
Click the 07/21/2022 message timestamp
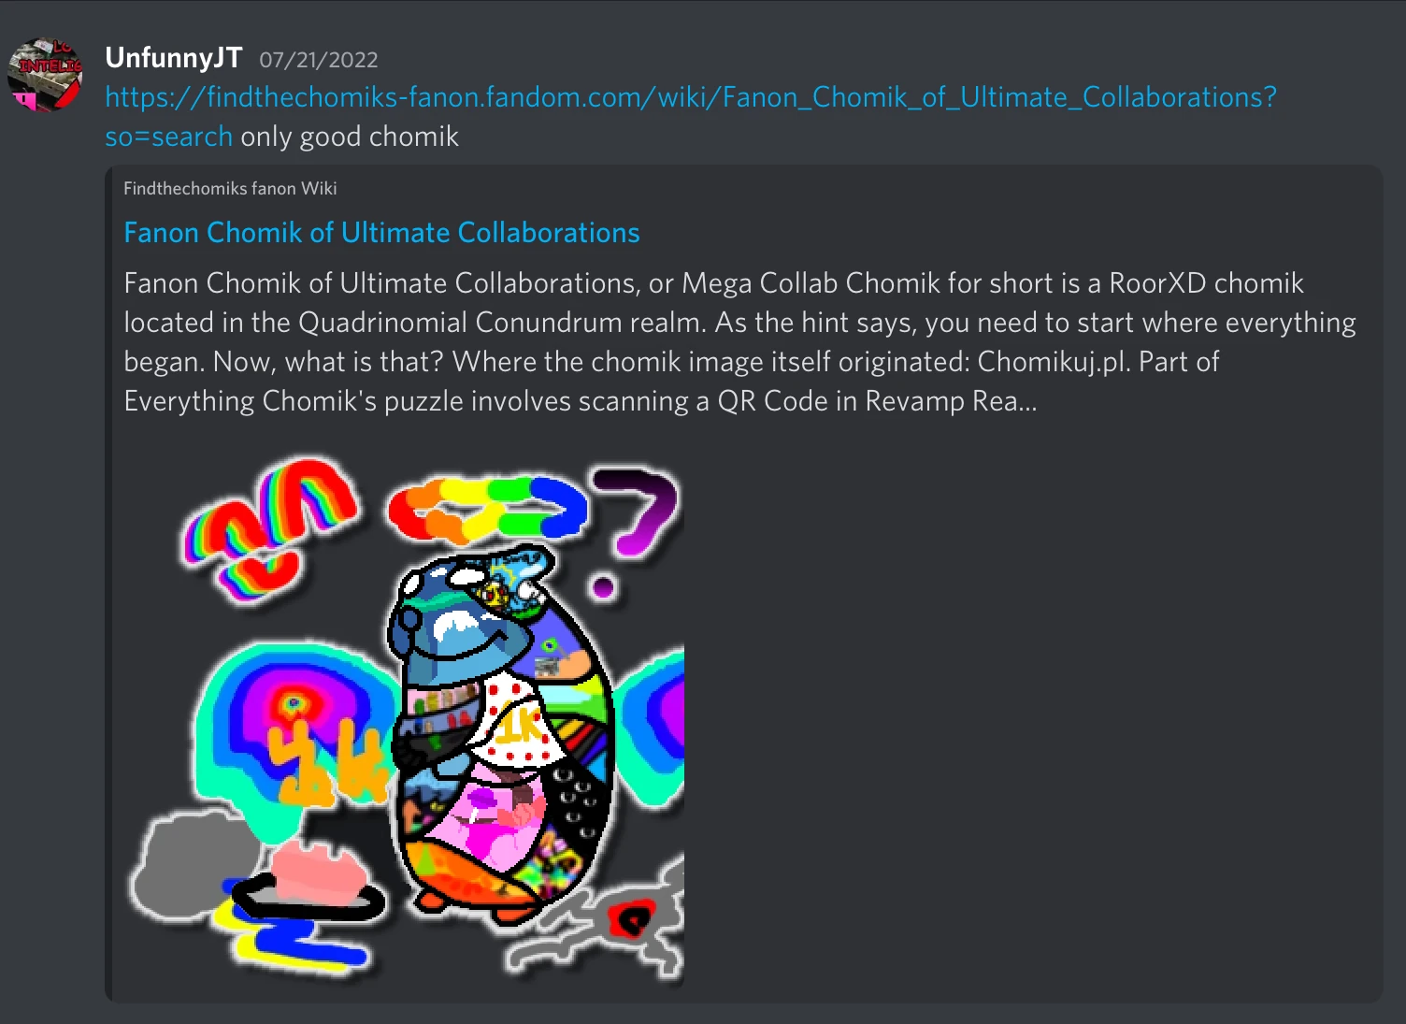pyautogui.click(x=319, y=60)
